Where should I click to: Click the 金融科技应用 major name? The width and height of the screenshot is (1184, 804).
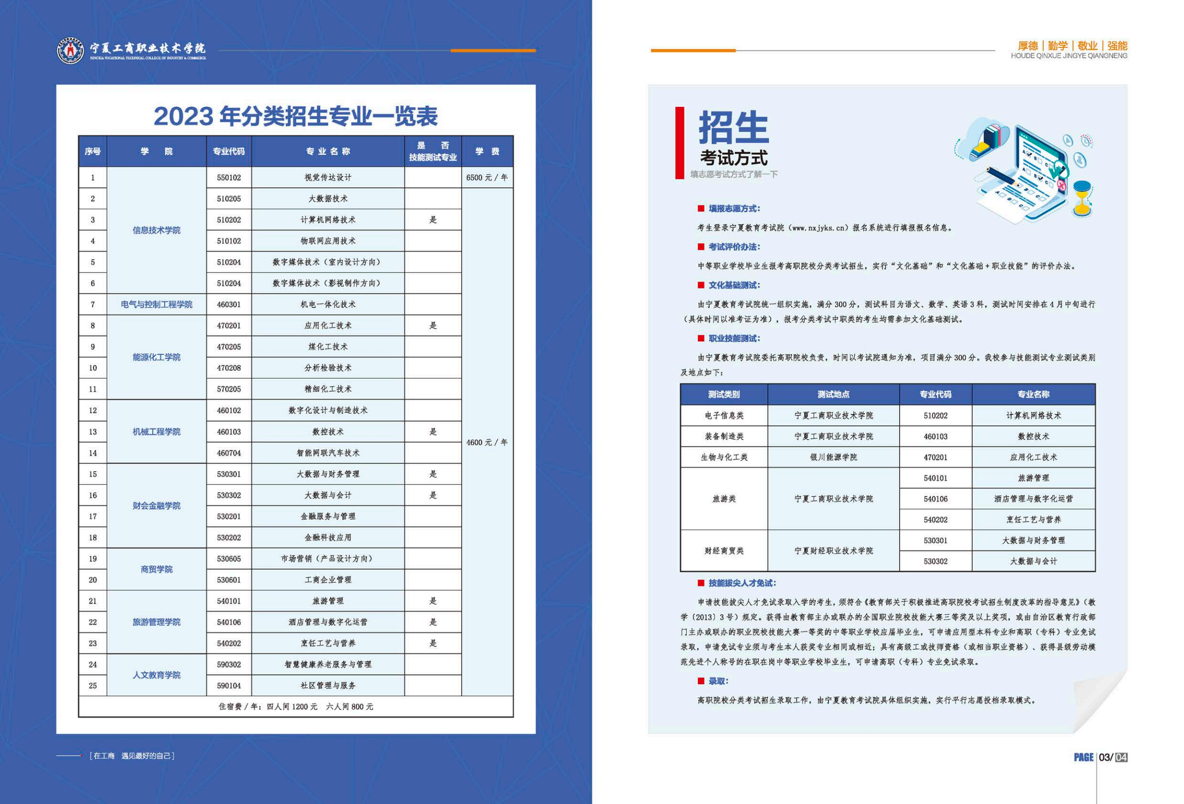coord(328,537)
